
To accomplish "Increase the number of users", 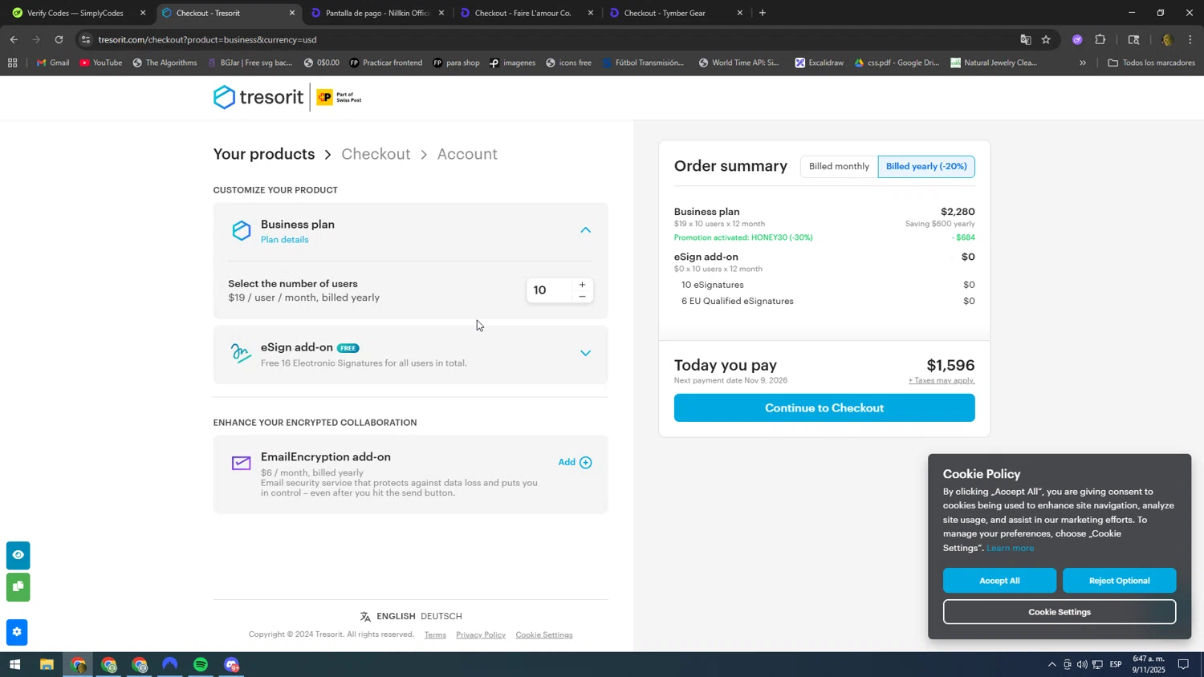I will pos(582,285).
